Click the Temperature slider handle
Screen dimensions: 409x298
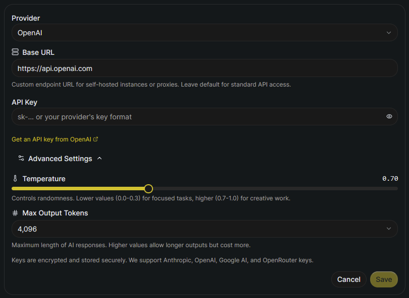click(x=148, y=189)
